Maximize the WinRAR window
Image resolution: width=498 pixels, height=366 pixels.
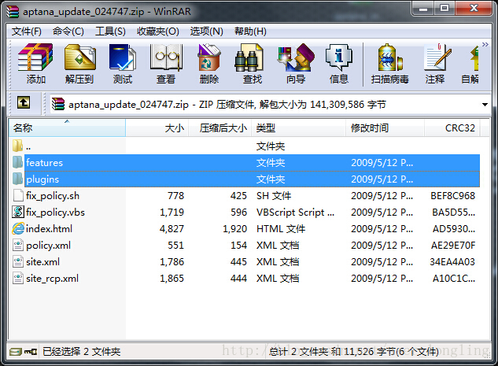pos(445,8)
